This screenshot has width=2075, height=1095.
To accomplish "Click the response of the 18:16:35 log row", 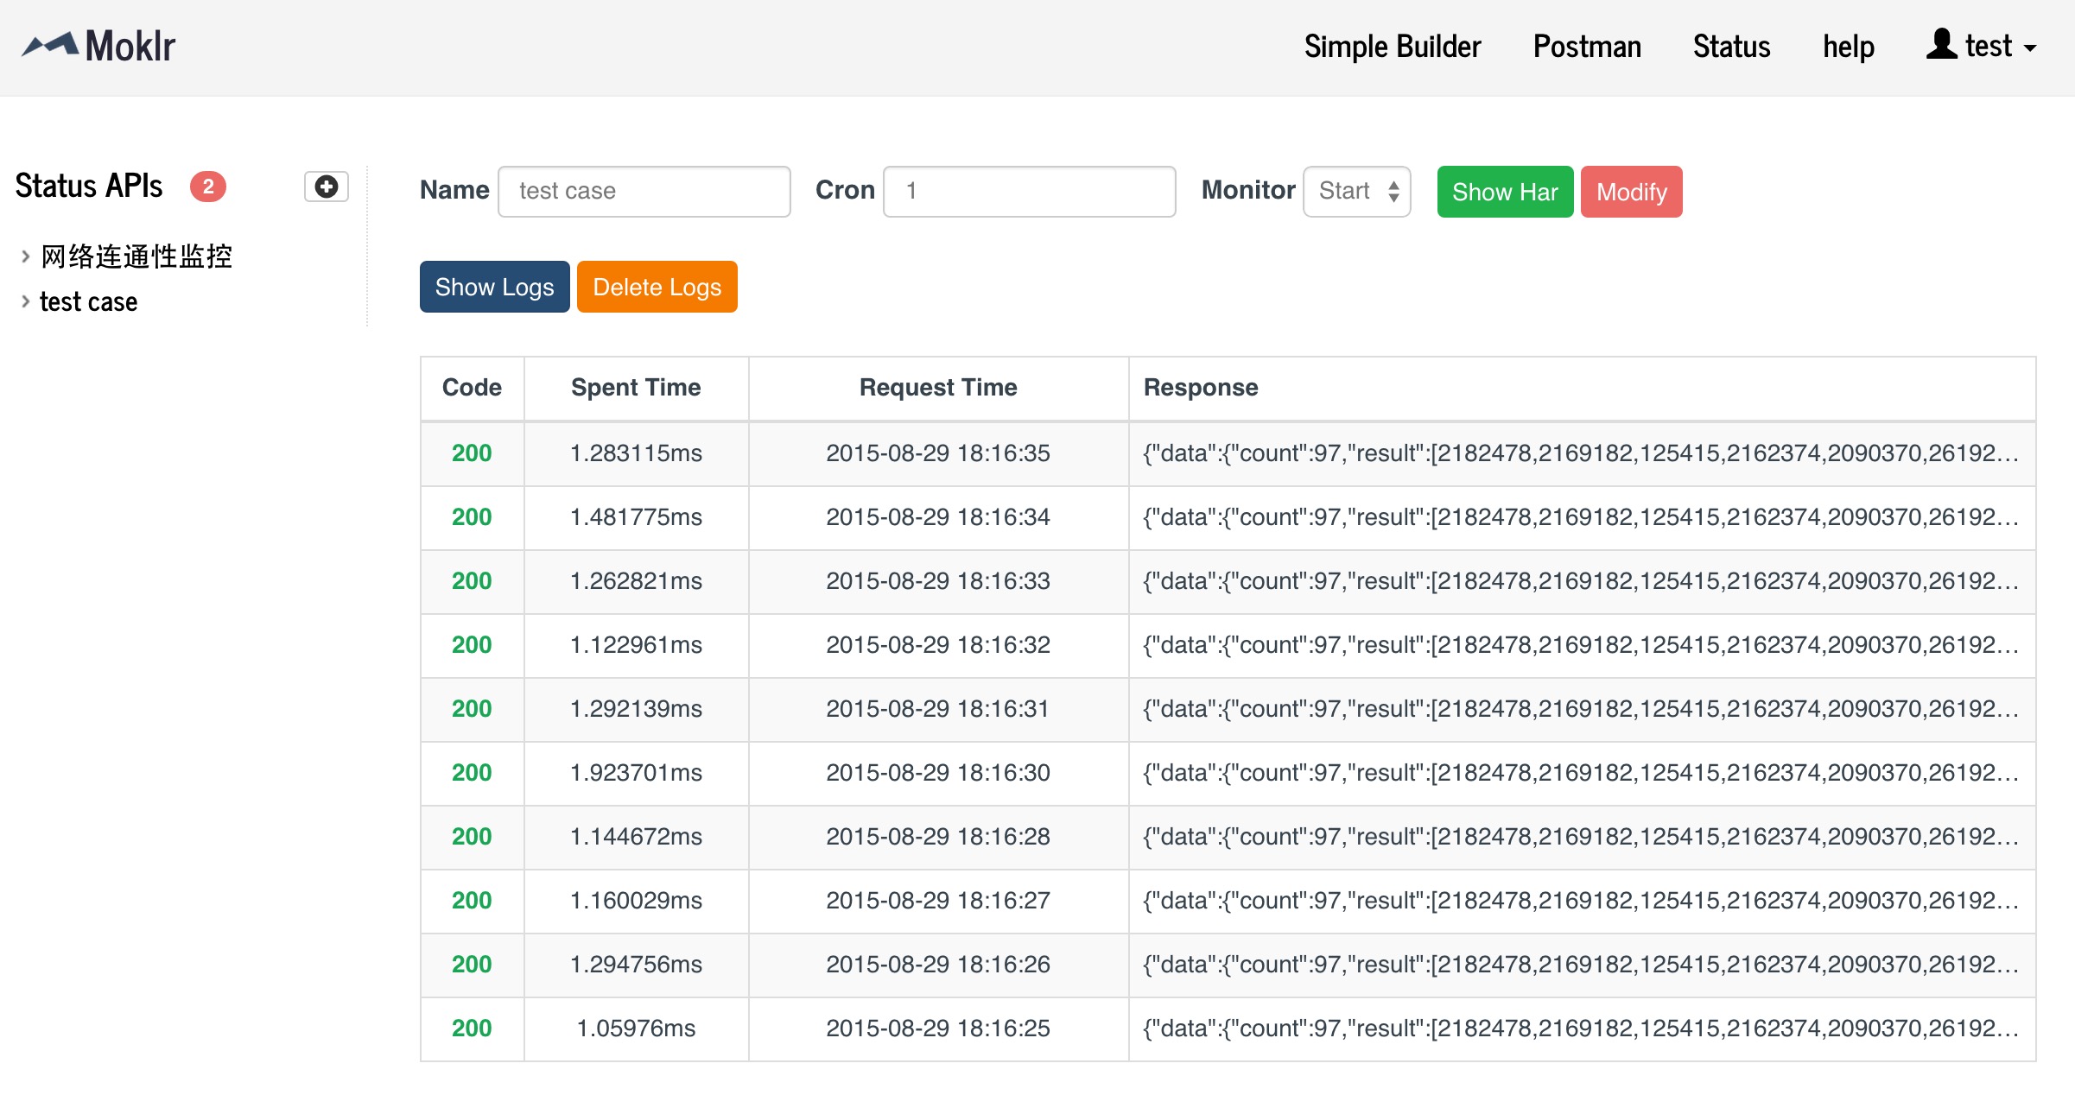I will point(1580,453).
